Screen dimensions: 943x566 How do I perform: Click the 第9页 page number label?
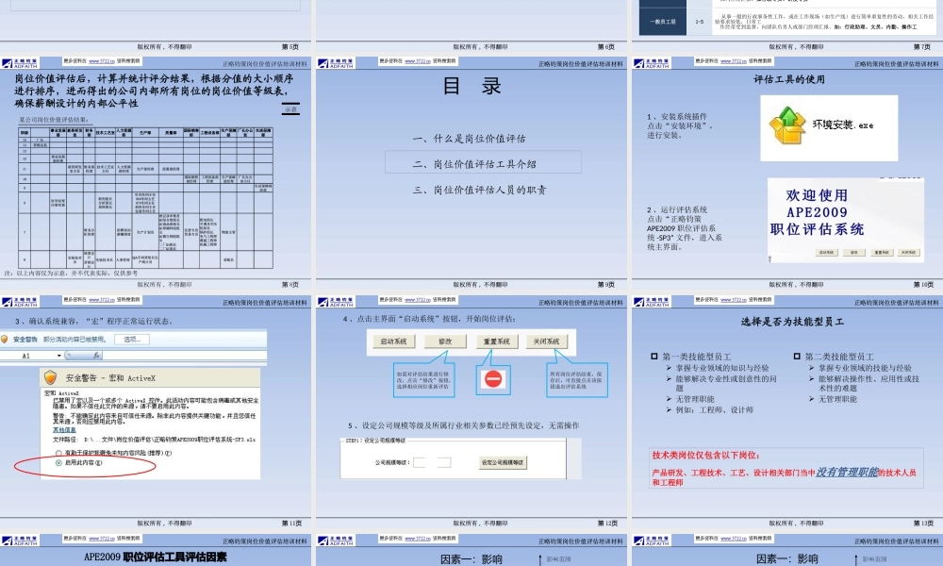coord(605,285)
